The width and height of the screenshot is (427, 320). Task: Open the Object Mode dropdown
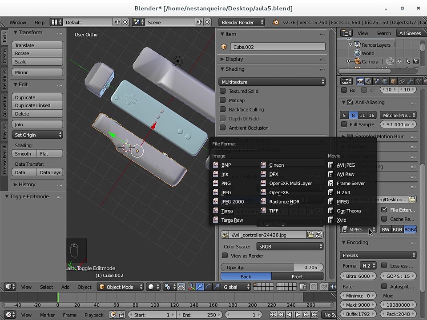pyautogui.click(x=121, y=287)
